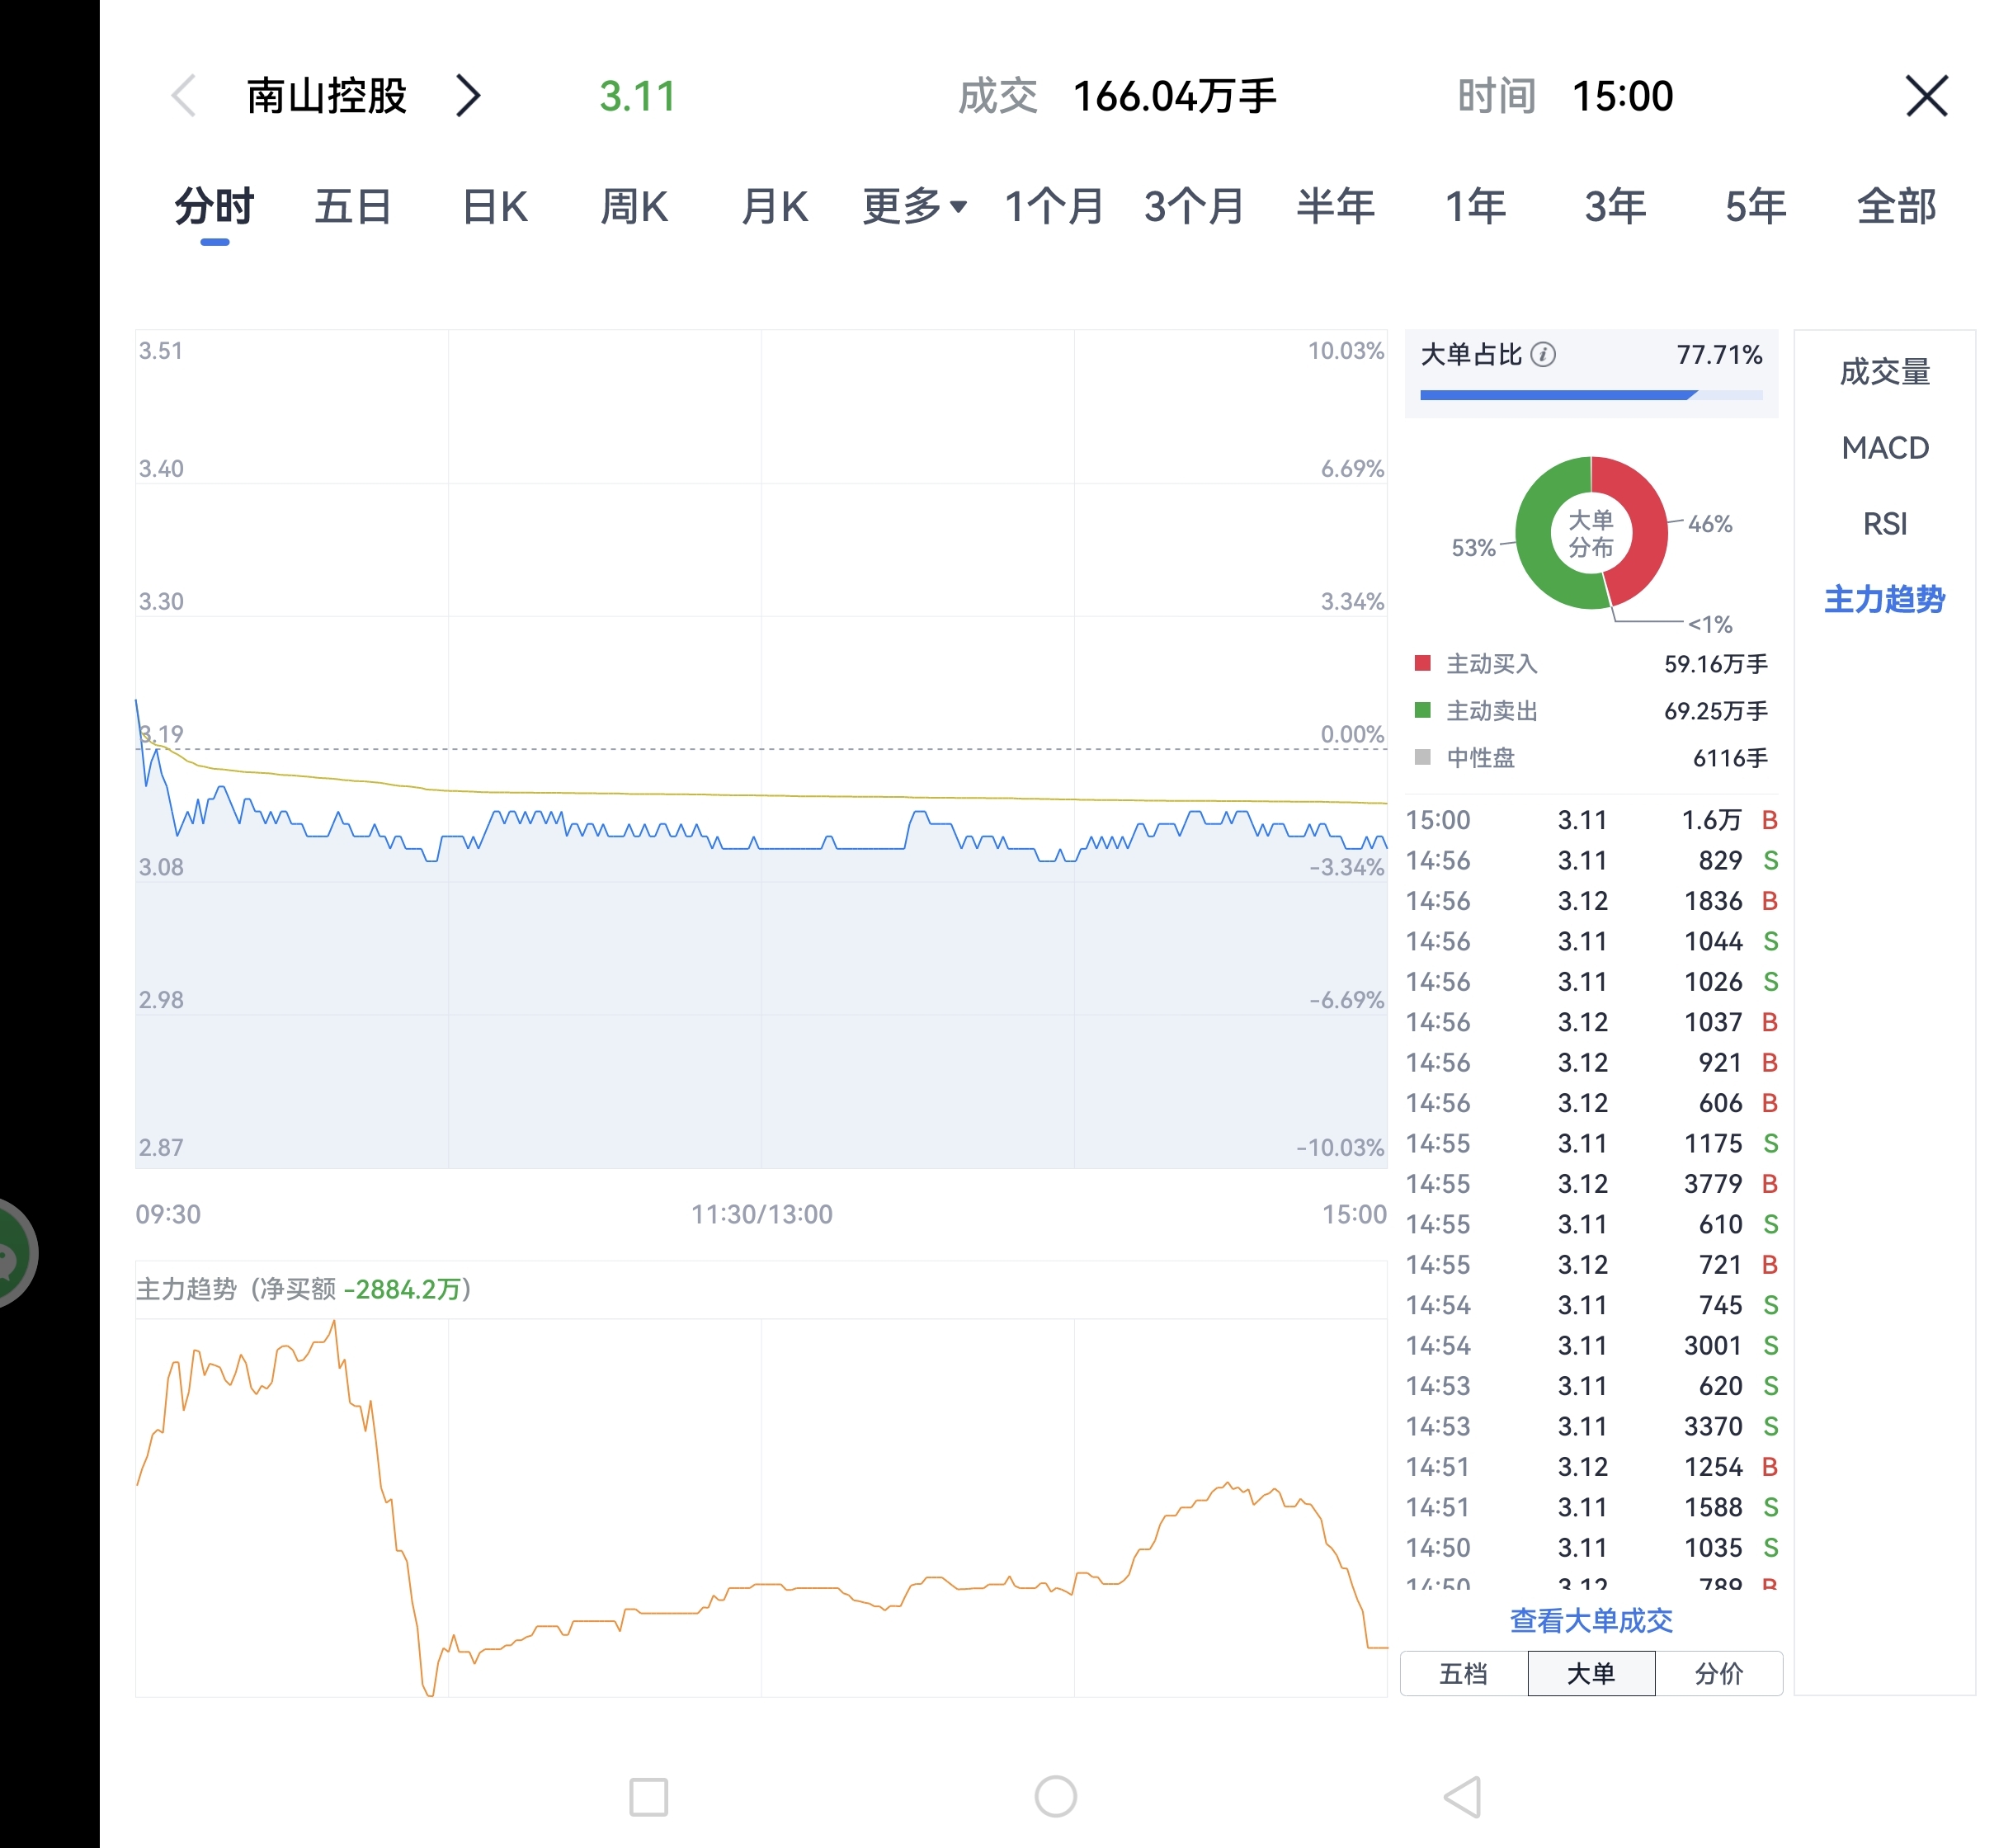Show the 成交量 indicator
This screenshot has height=1848, width=2013.
(1885, 372)
